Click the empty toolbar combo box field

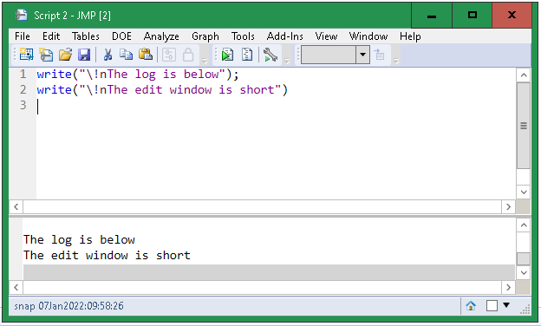[x=328, y=55]
